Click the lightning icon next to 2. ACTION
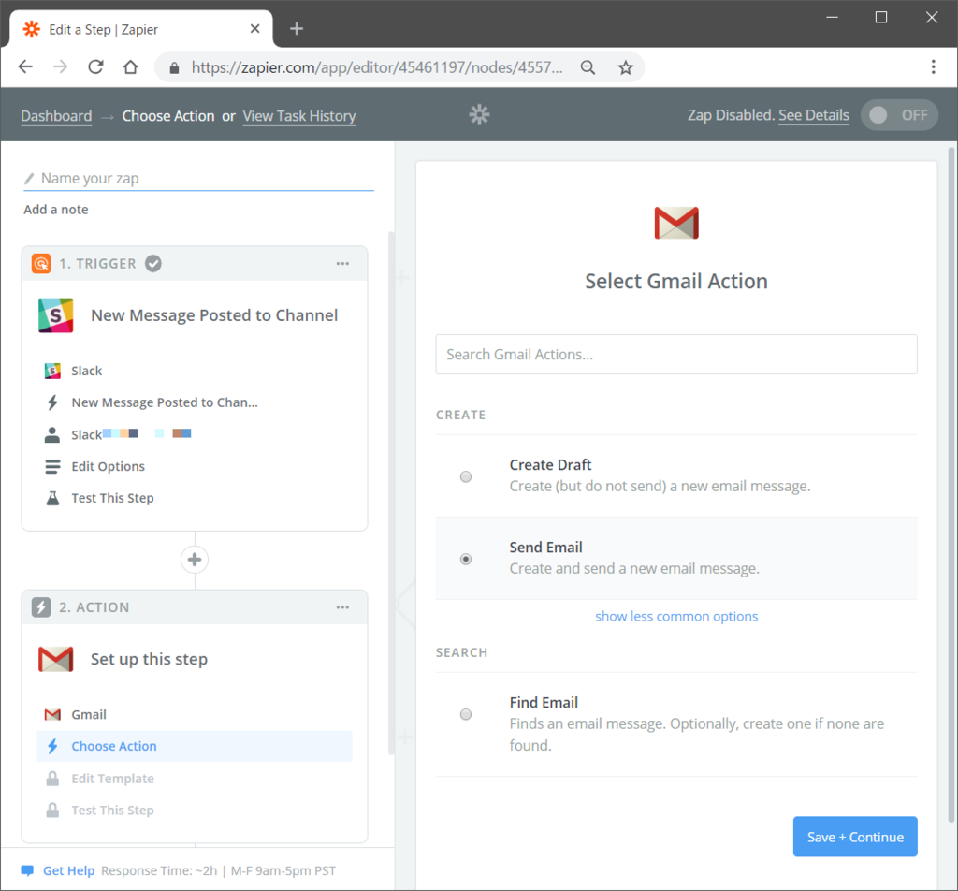This screenshot has width=958, height=891. click(41, 606)
